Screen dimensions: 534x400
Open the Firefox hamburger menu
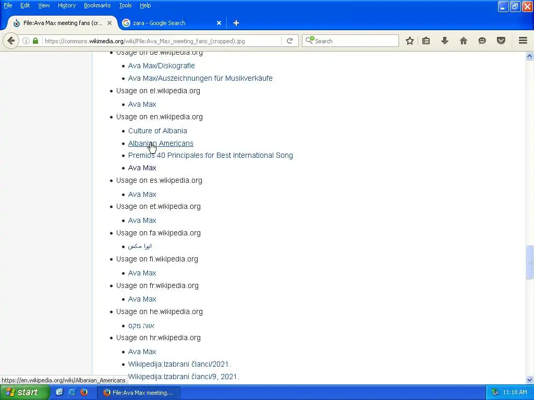523,41
